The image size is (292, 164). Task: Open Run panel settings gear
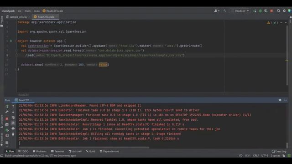pyautogui.click(x=280, y=100)
